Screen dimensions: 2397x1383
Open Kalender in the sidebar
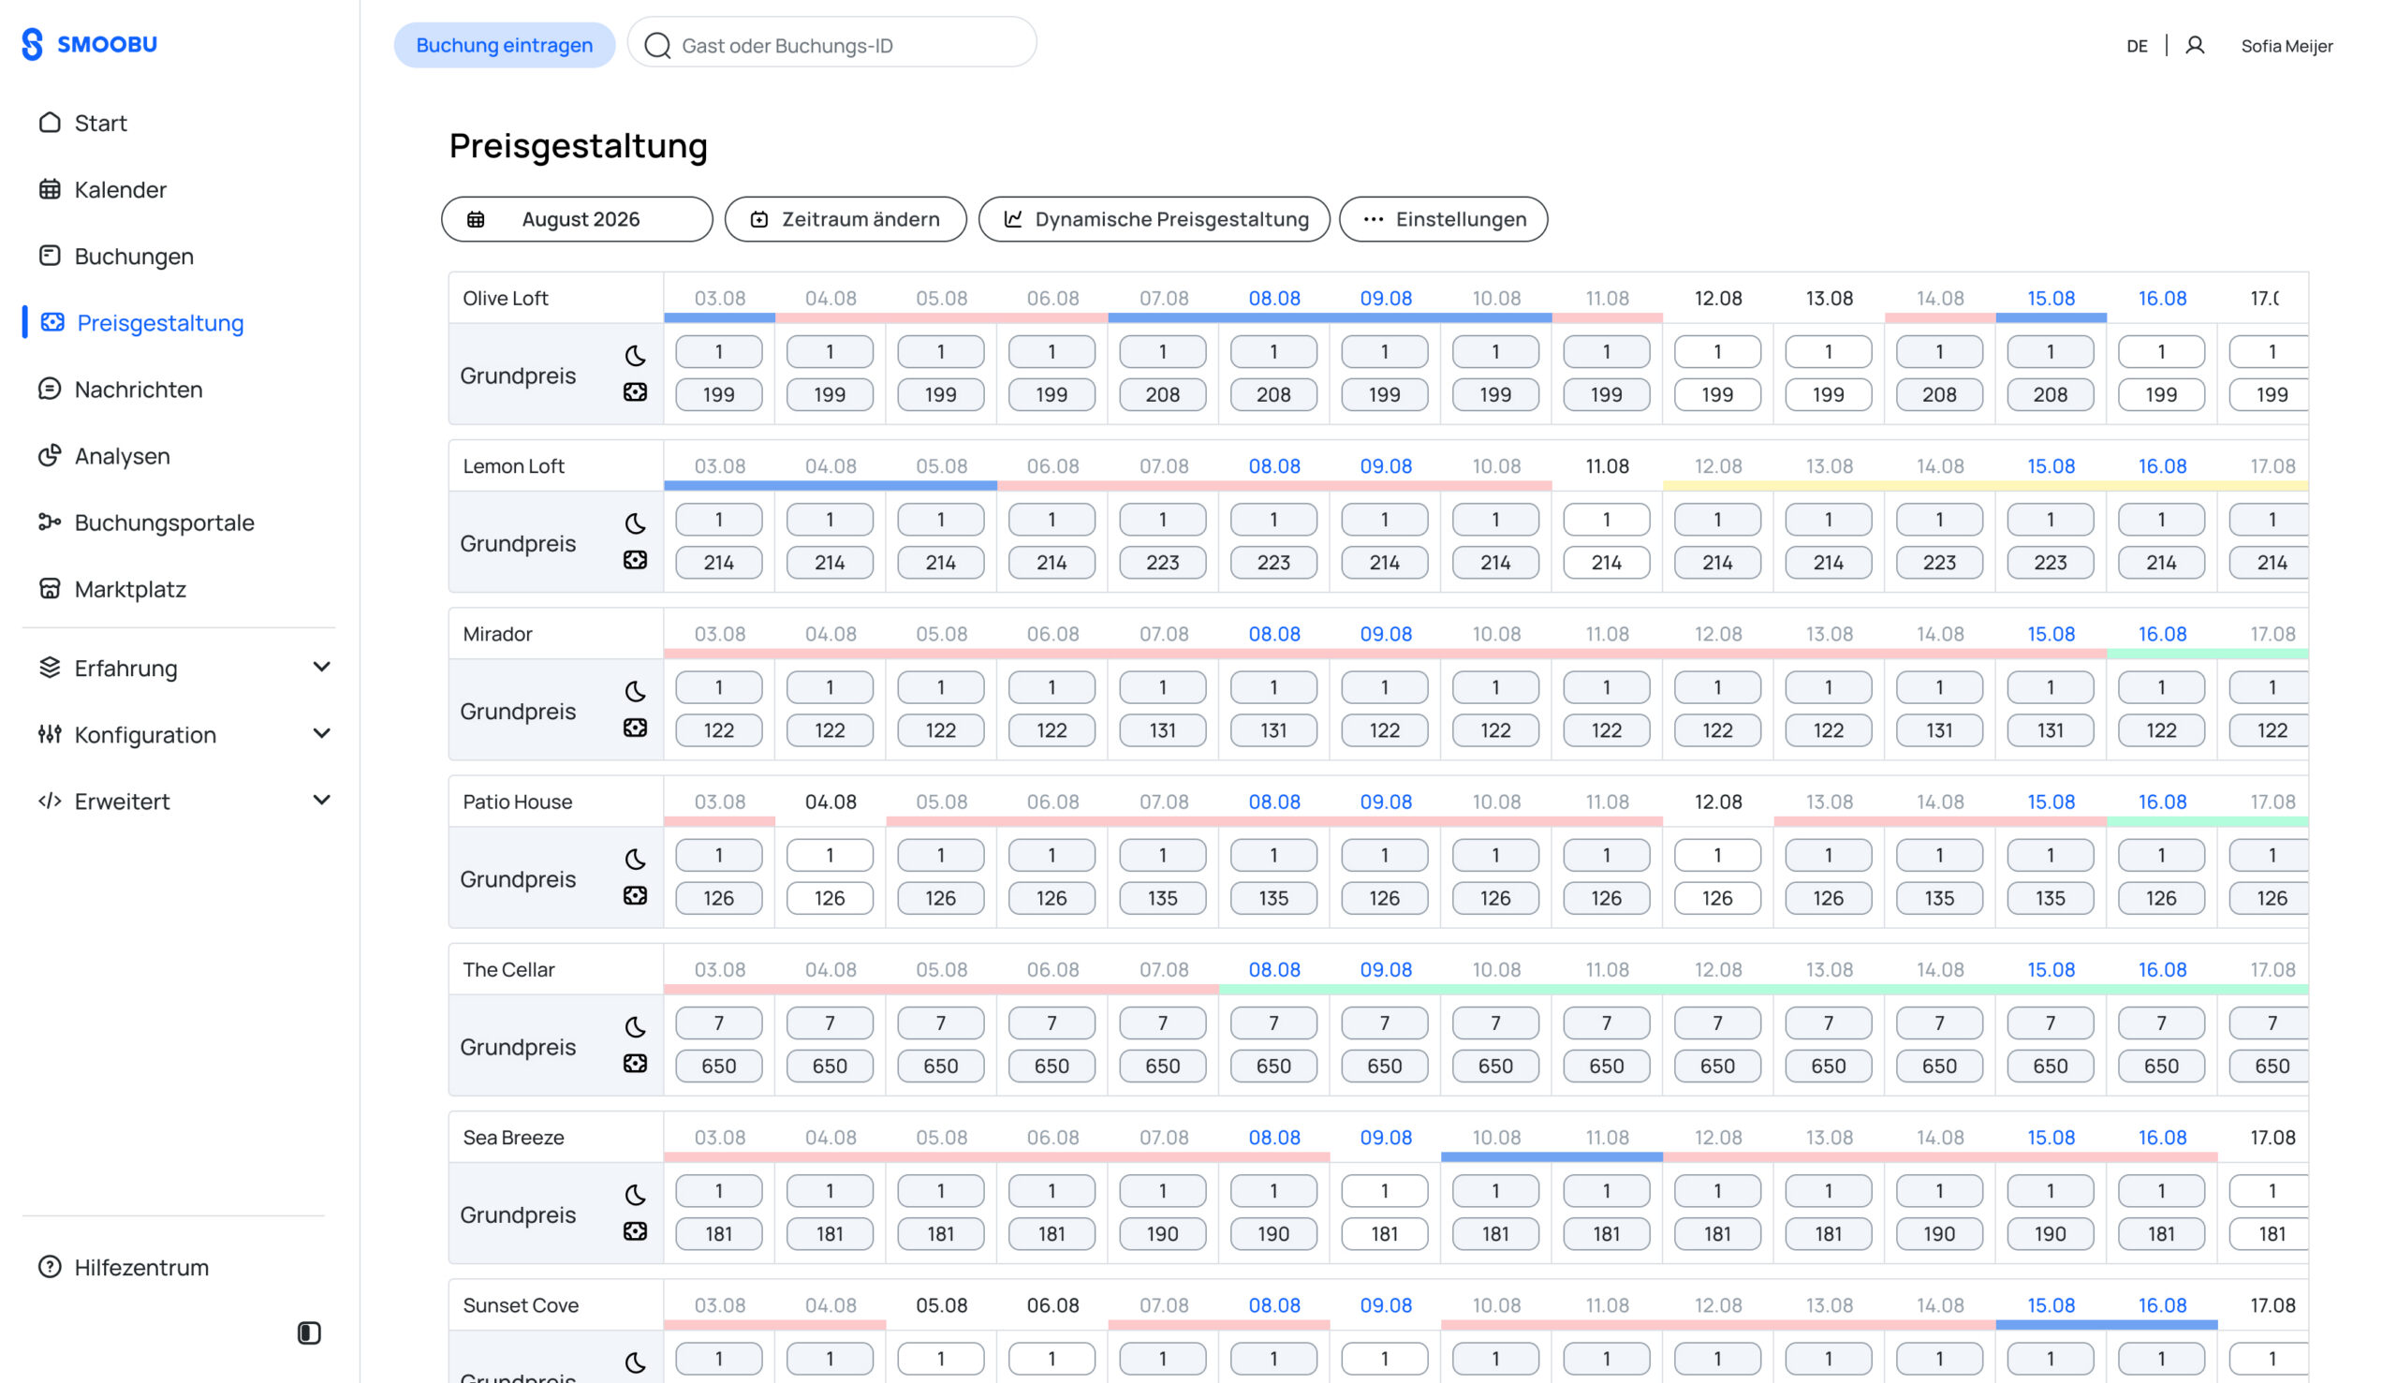pos(121,189)
